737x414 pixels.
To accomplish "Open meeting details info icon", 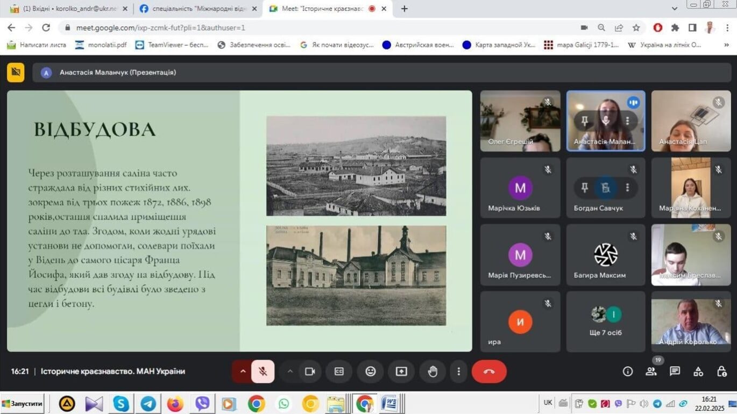I will click(627, 372).
